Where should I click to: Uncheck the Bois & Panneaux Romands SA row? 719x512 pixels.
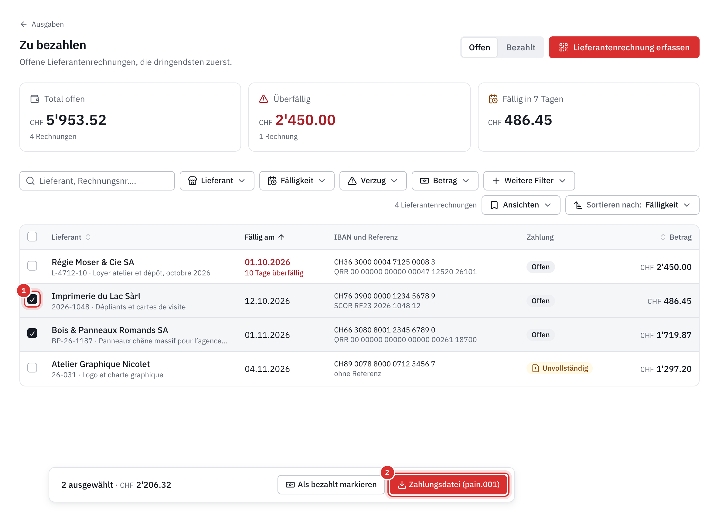point(32,333)
